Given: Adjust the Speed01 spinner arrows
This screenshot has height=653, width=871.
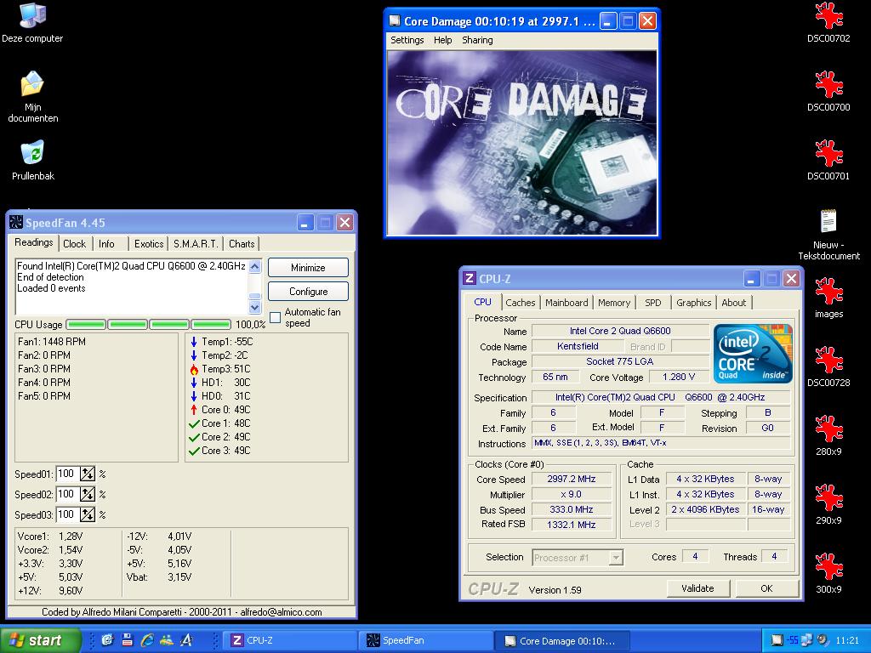Looking at the screenshot, I should point(88,474).
